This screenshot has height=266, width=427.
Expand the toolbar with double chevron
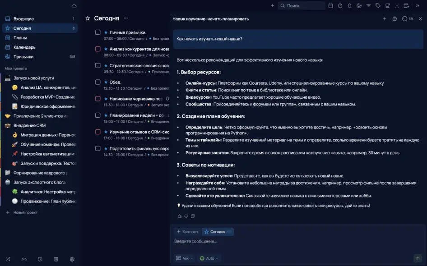coord(418,6)
